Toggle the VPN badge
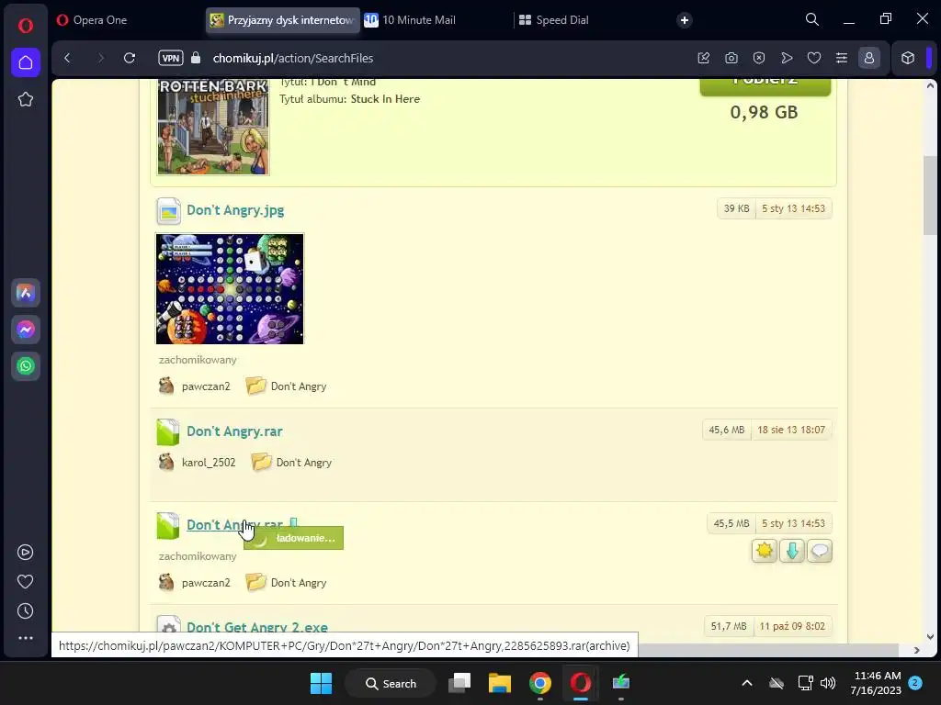 point(170,58)
